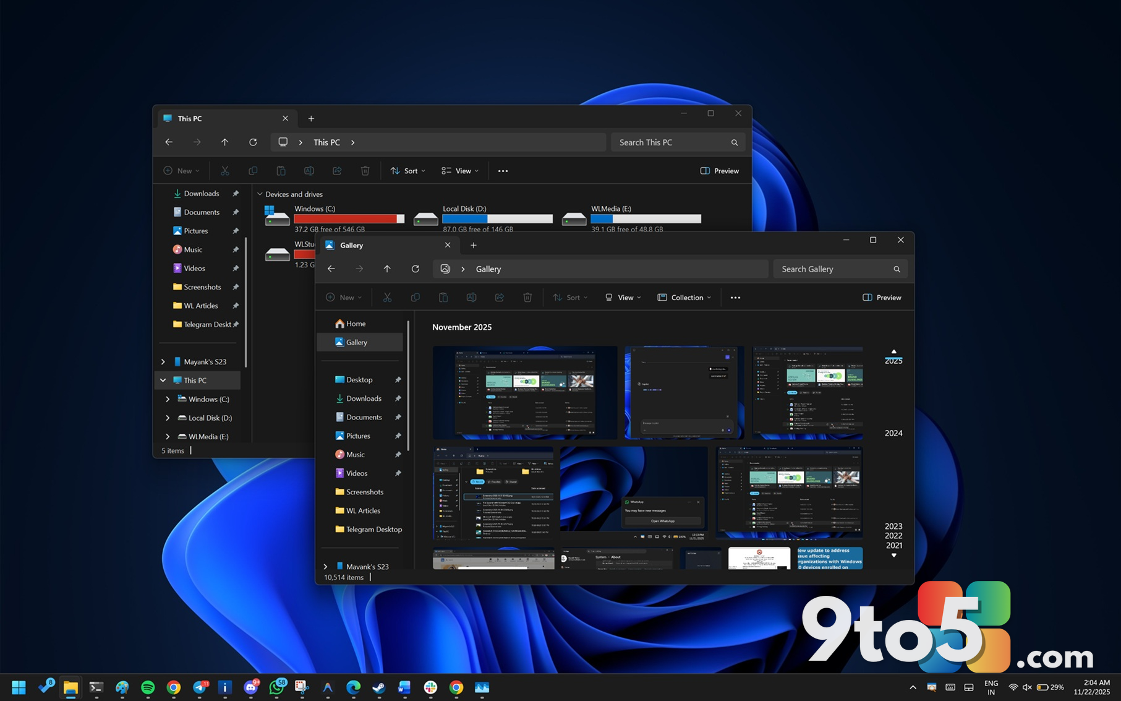The image size is (1121, 701).
Task: Open Windows (C:) drive tile
Action: click(335, 219)
